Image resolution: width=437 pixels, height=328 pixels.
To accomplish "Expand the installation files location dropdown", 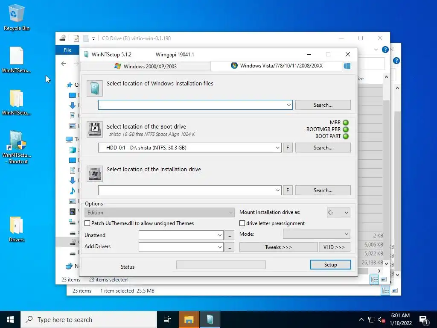I will coord(289,105).
